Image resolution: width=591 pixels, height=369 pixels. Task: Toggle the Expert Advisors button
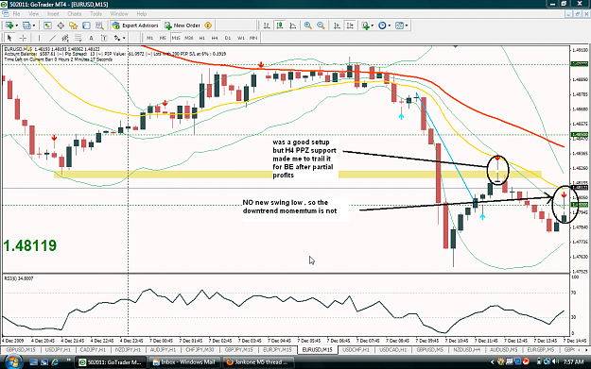[x=135, y=25]
